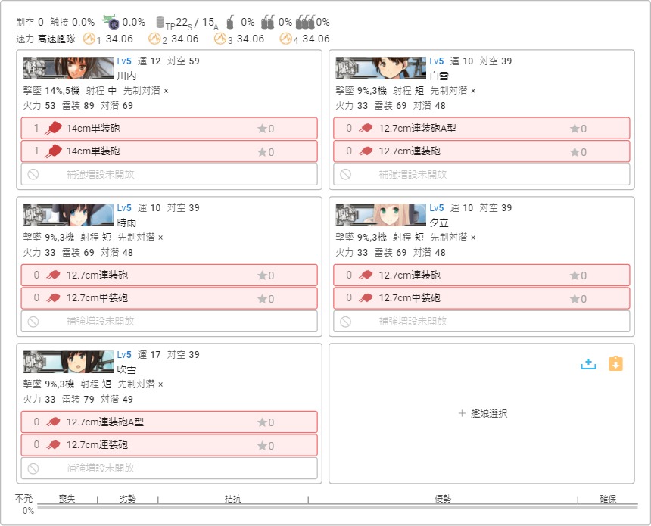Click the 確保 label on the air state bar
Viewport: 651px width, 526px height.
coord(609,499)
